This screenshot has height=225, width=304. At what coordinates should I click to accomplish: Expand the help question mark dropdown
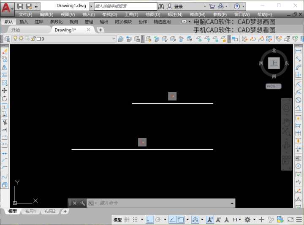[243, 7]
